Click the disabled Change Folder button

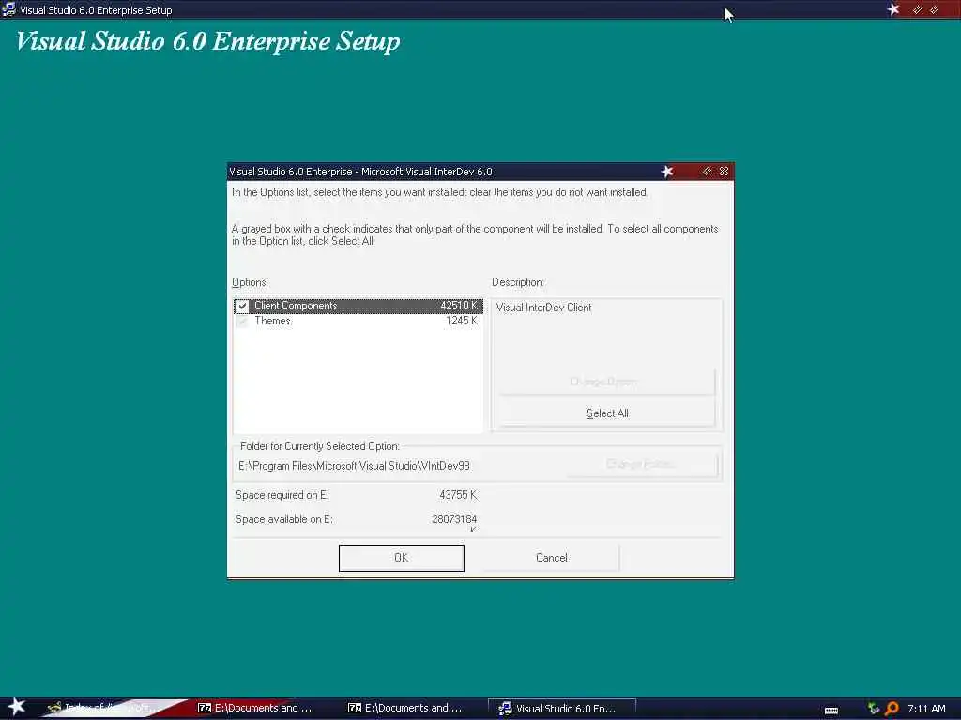(642, 464)
